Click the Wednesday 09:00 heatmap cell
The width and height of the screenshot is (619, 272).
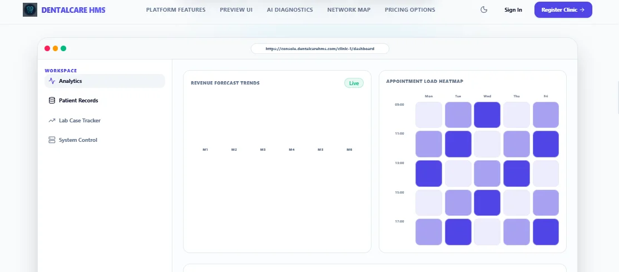[x=487, y=115]
